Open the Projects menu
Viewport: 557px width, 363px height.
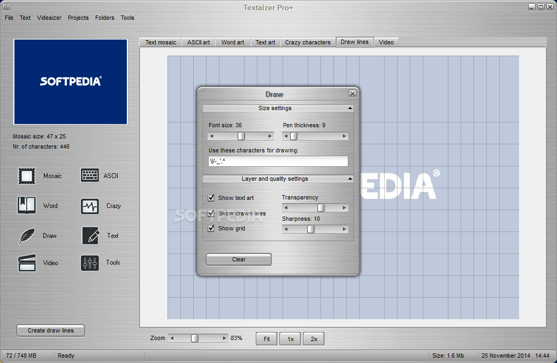point(78,18)
